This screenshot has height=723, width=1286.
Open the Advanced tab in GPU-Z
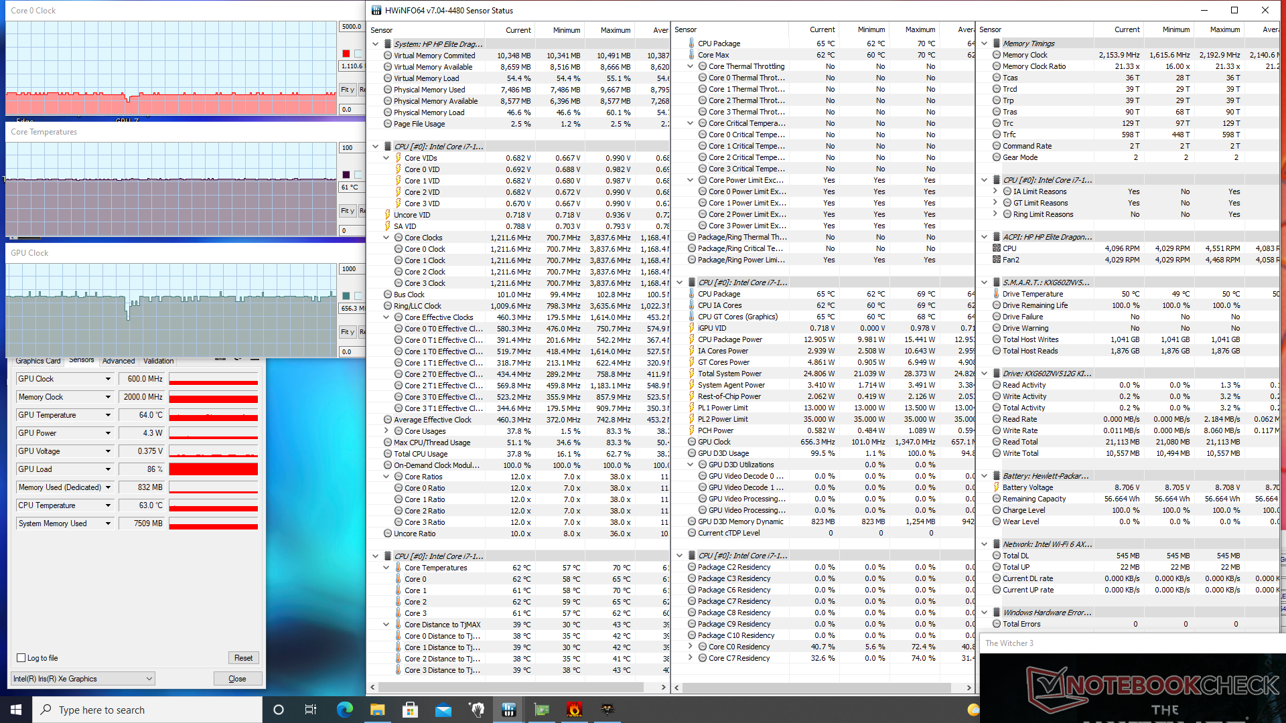(119, 361)
